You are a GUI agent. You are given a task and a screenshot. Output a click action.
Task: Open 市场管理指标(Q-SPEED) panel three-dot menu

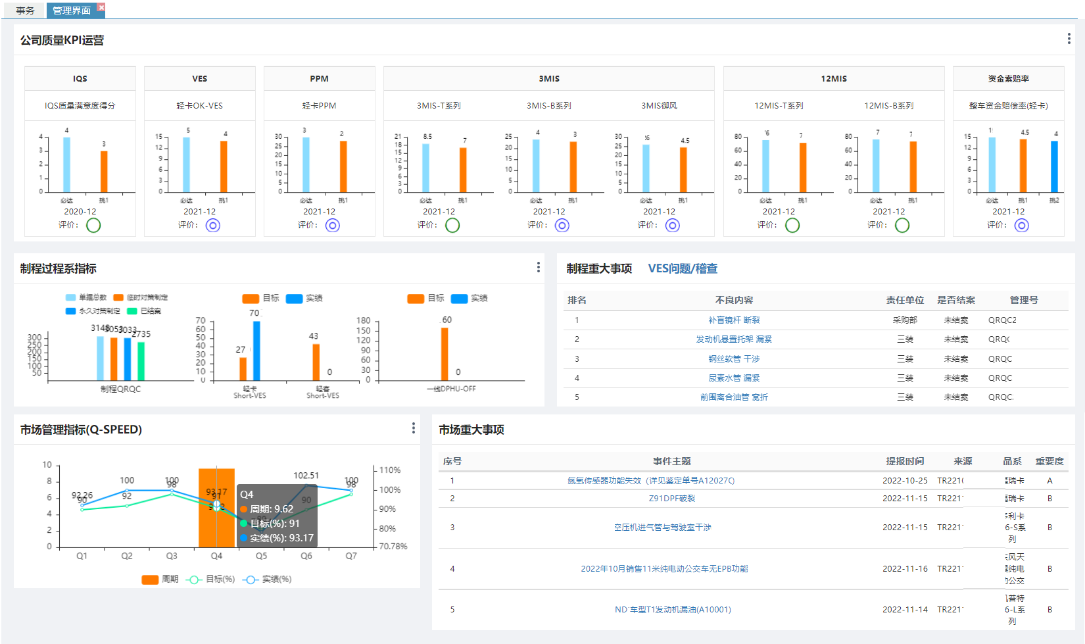pyautogui.click(x=413, y=428)
